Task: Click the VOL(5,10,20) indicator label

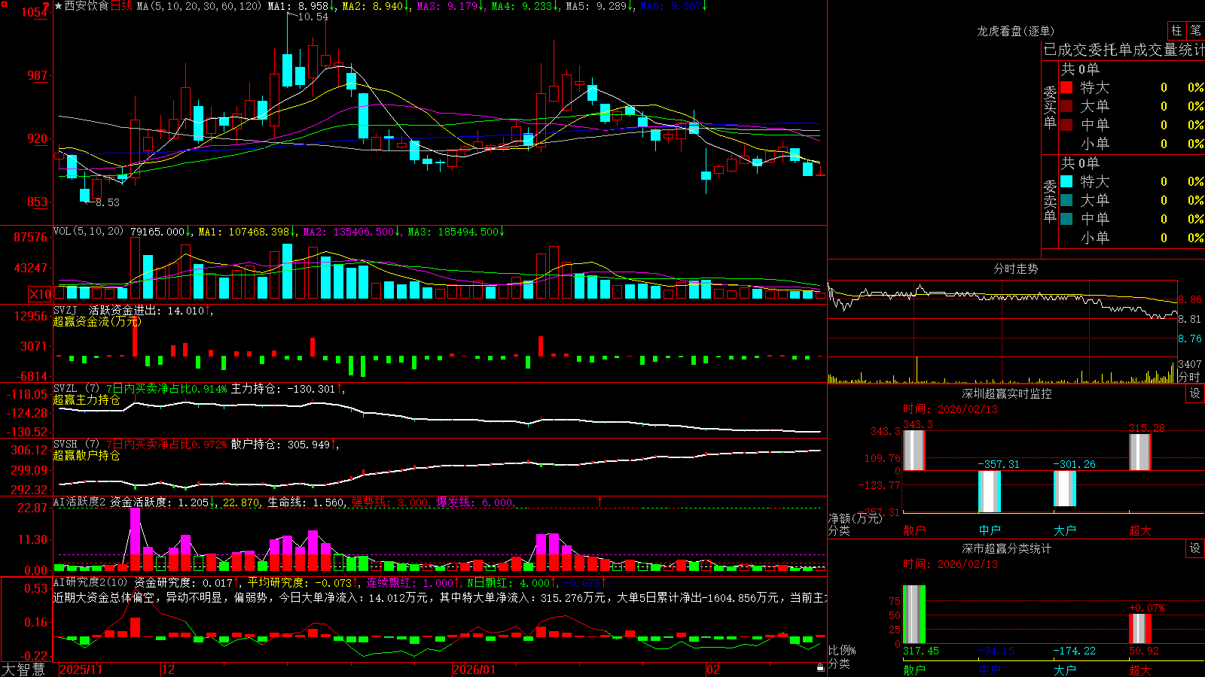Action: (x=88, y=232)
